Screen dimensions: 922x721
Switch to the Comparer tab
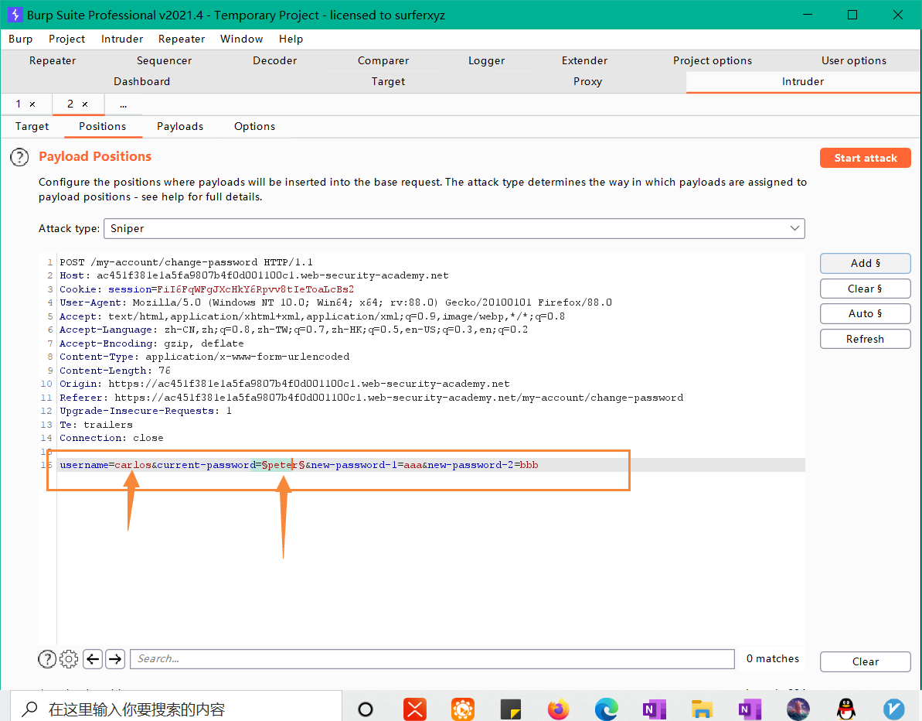click(x=383, y=60)
